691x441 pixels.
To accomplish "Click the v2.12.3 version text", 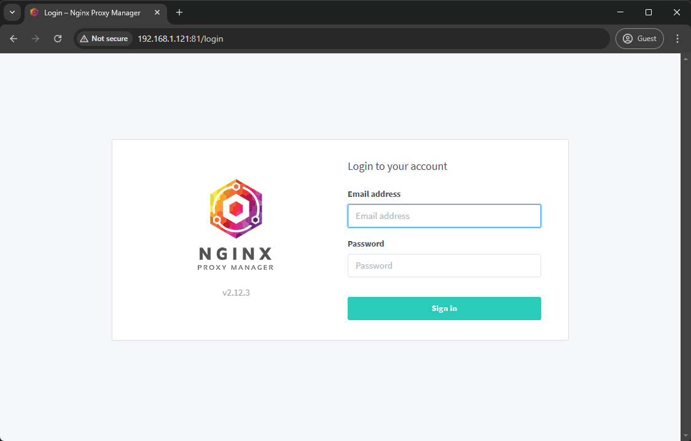I will [x=236, y=293].
